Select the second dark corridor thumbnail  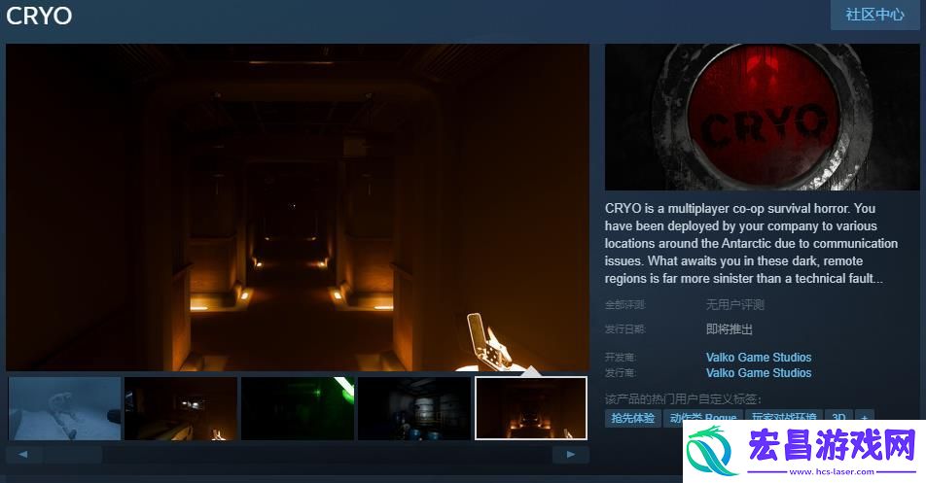tap(181, 409)
